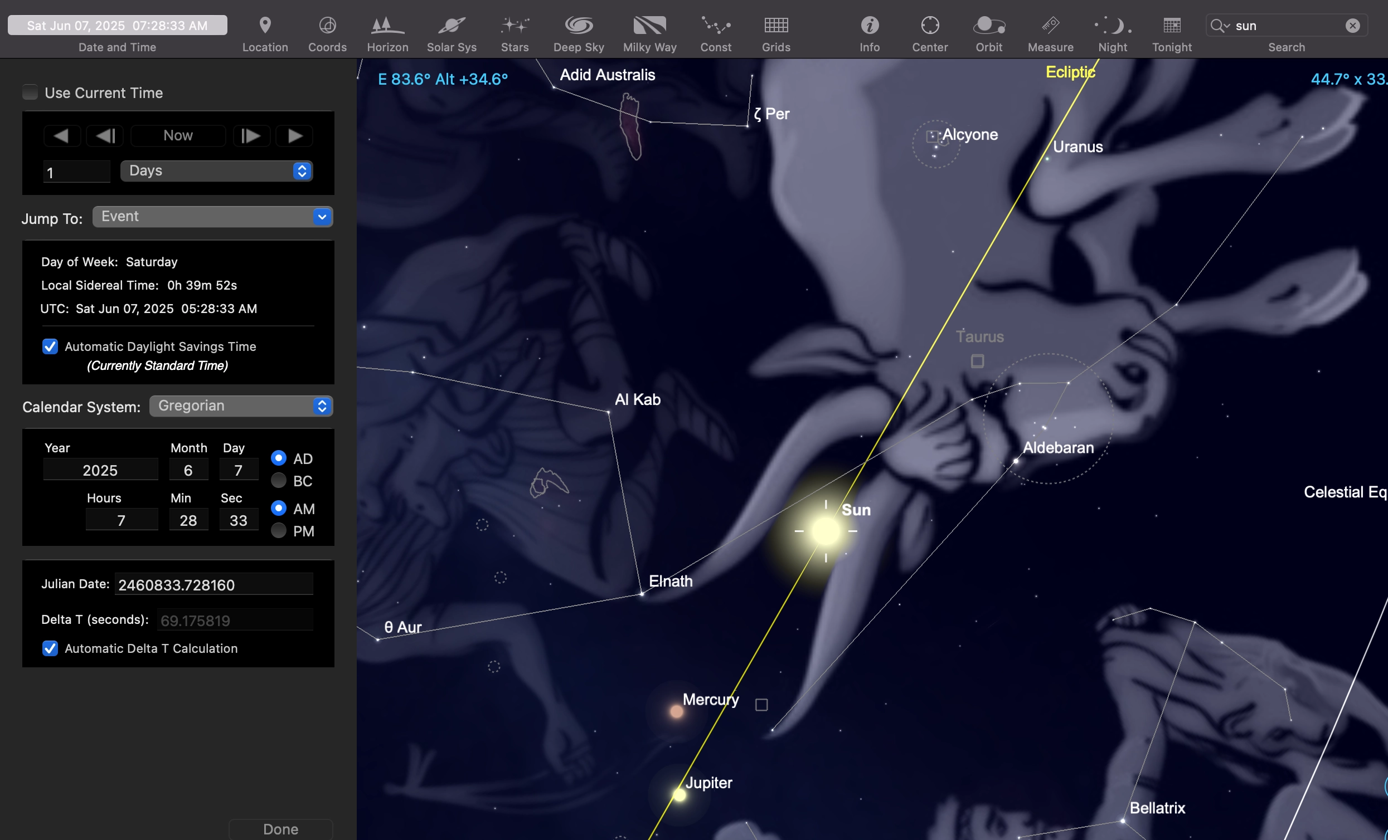Select the Measure ruler tool

1050,25
